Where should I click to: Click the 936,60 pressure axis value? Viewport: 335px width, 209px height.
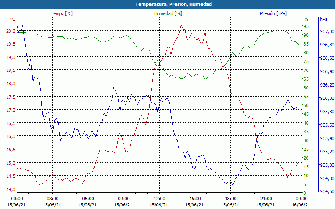tap(327, 58)
